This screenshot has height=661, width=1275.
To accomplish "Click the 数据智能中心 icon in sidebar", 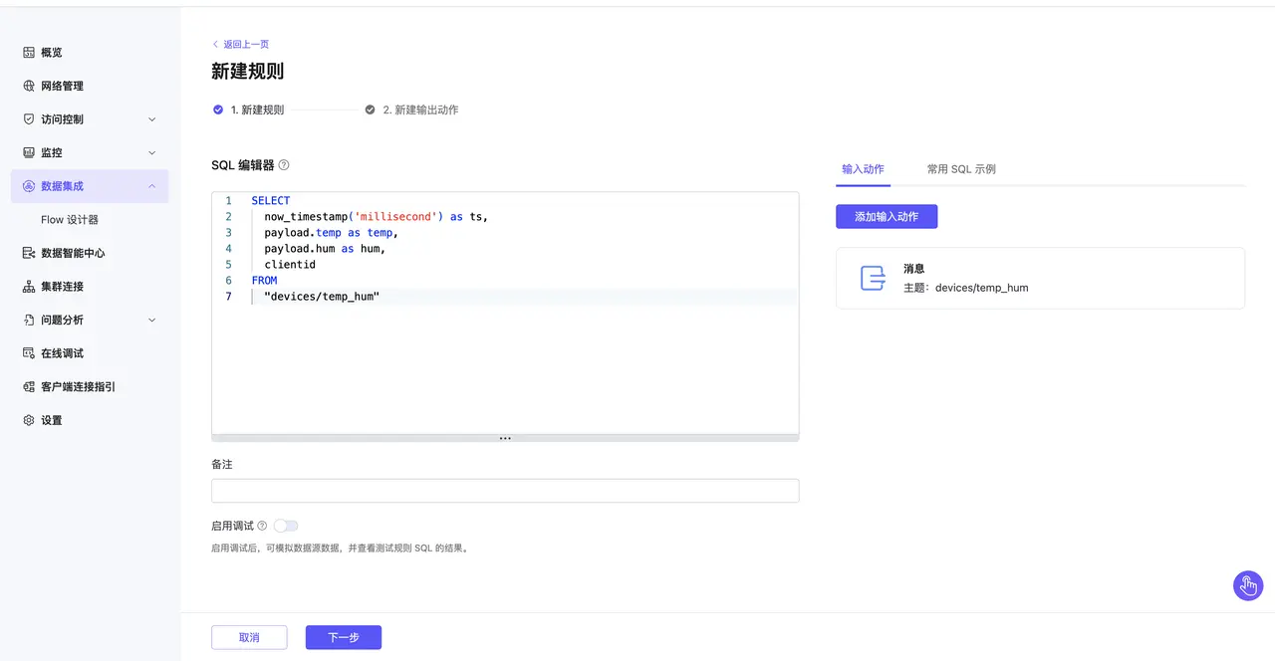I will point(29,253).
